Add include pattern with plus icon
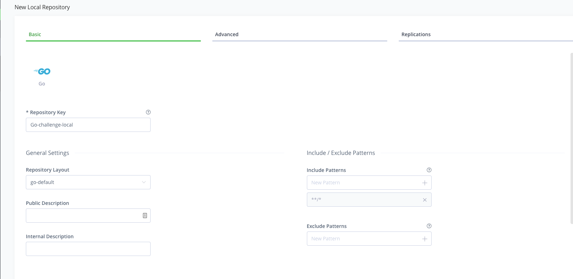 425,183
